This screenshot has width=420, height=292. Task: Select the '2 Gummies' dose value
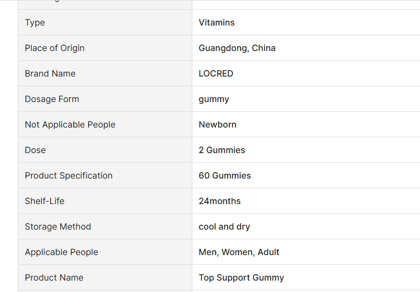click(x=222, y=150)
